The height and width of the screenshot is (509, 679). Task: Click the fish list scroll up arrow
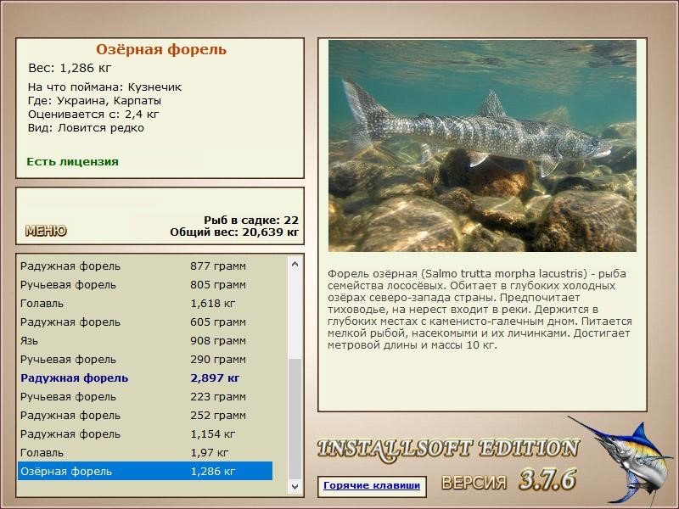point(295,264)
